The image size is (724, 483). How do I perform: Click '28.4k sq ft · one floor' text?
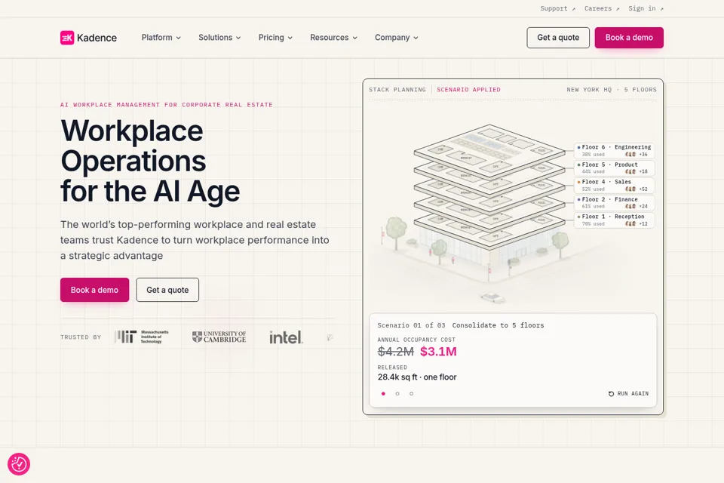417,377
